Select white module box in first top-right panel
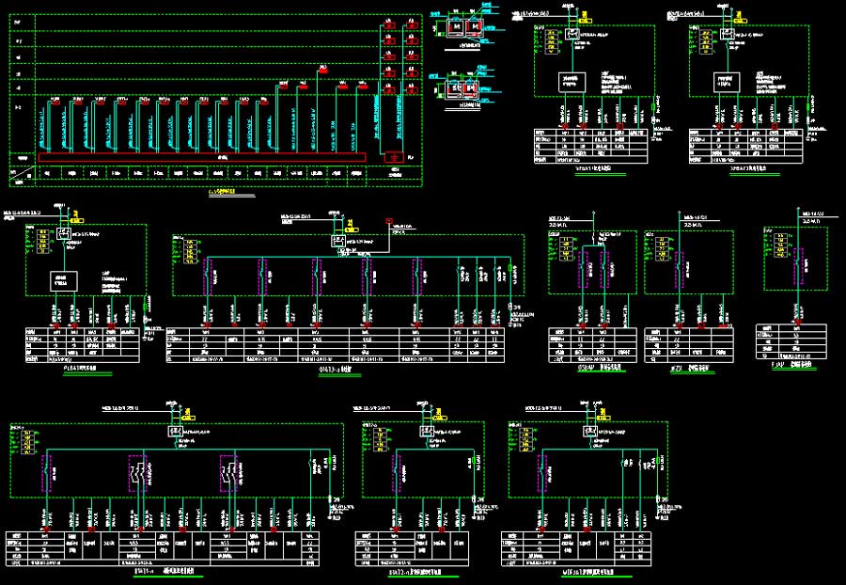Viewport: 846px width, 585px height. coord(573,81)
